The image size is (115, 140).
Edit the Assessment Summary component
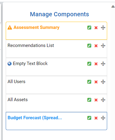click(89, 28)
